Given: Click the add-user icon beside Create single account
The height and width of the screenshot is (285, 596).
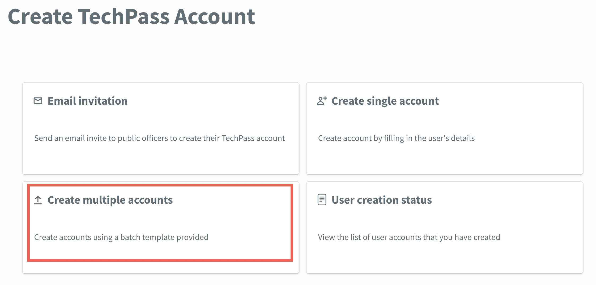Looking at the screenshot, I should (322, 101).
